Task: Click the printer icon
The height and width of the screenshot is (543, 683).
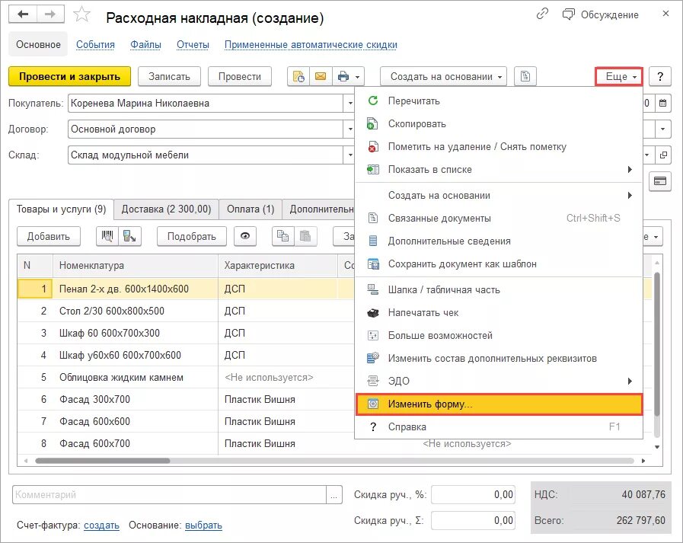Action: 343,77
